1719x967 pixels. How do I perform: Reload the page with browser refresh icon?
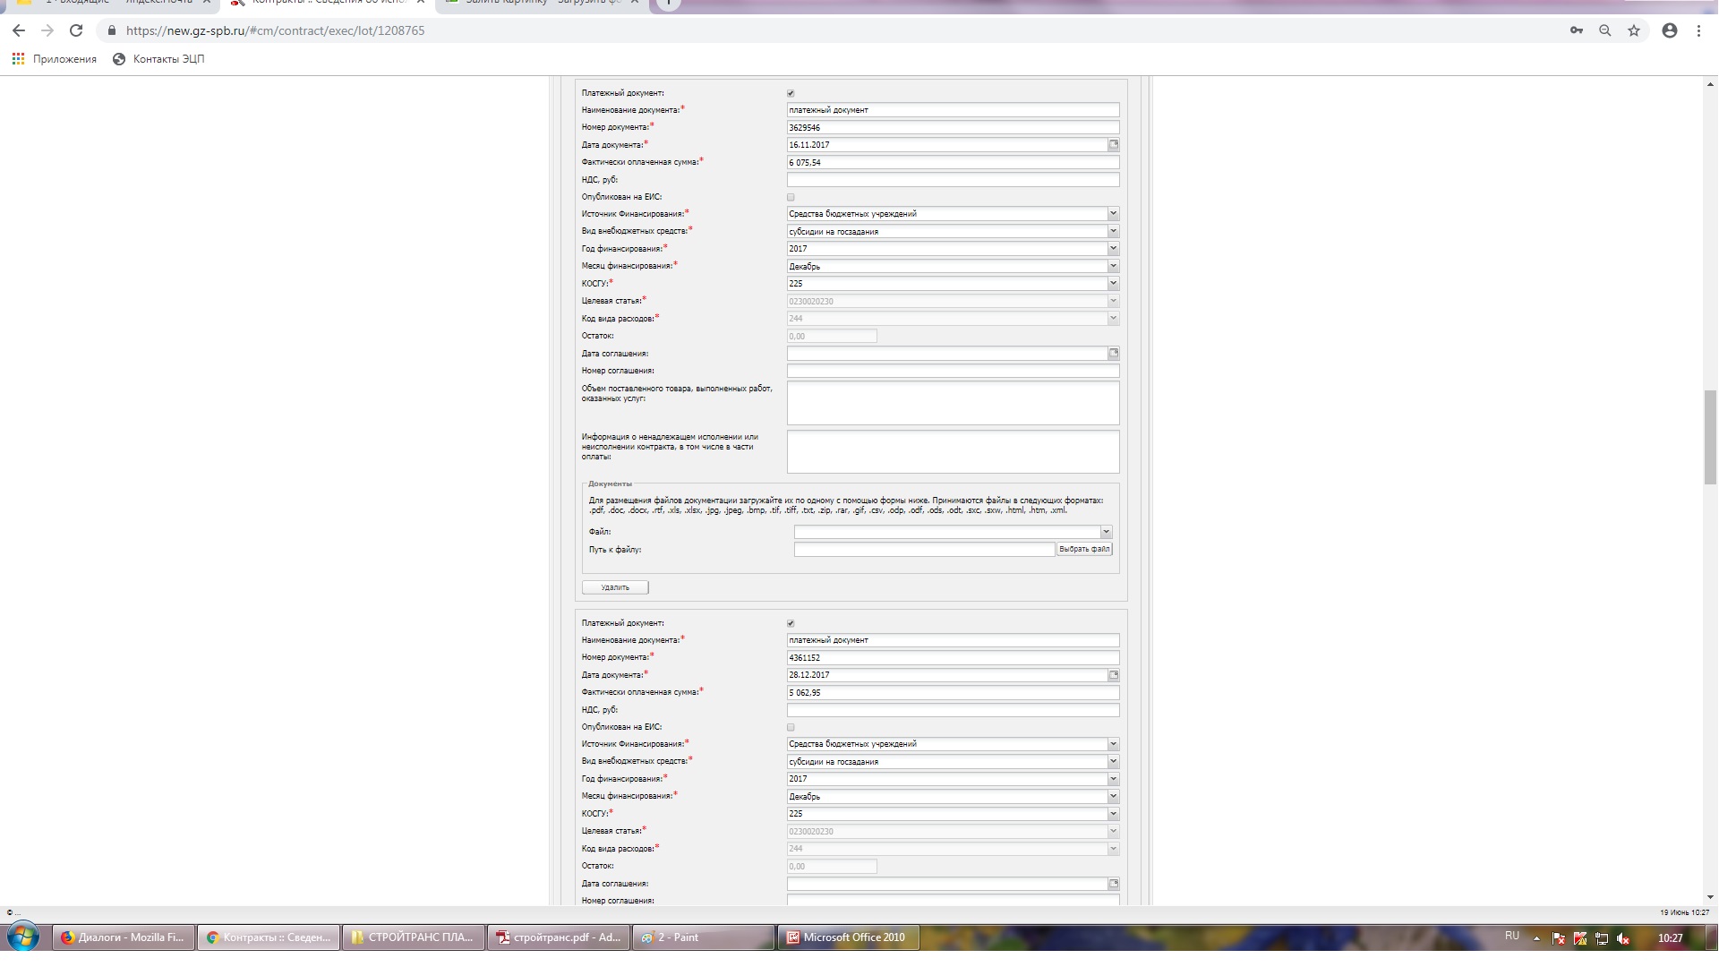(x=76, y=30)
